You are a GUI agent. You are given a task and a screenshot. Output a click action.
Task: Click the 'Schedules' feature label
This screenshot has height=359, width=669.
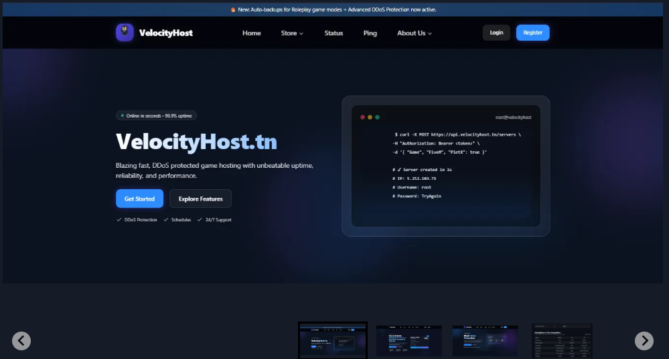181,220
